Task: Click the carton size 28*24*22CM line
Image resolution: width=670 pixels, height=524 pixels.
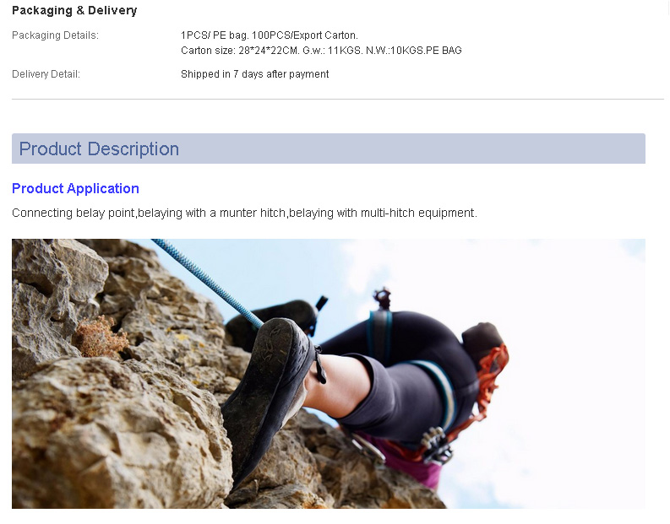Action: click(321, 51)
